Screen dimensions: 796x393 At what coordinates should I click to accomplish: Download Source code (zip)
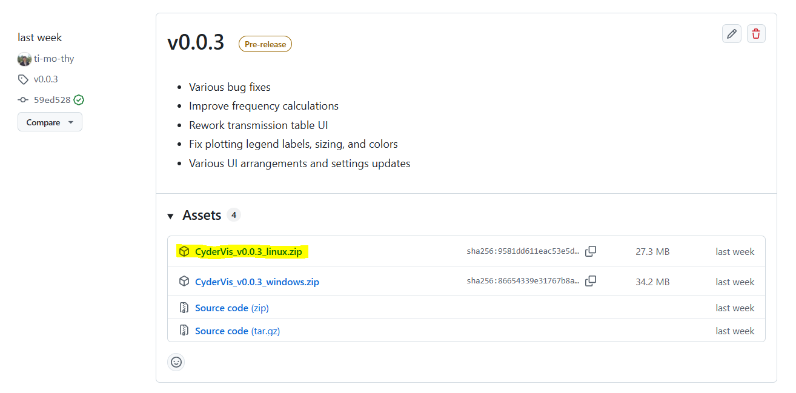231,308
